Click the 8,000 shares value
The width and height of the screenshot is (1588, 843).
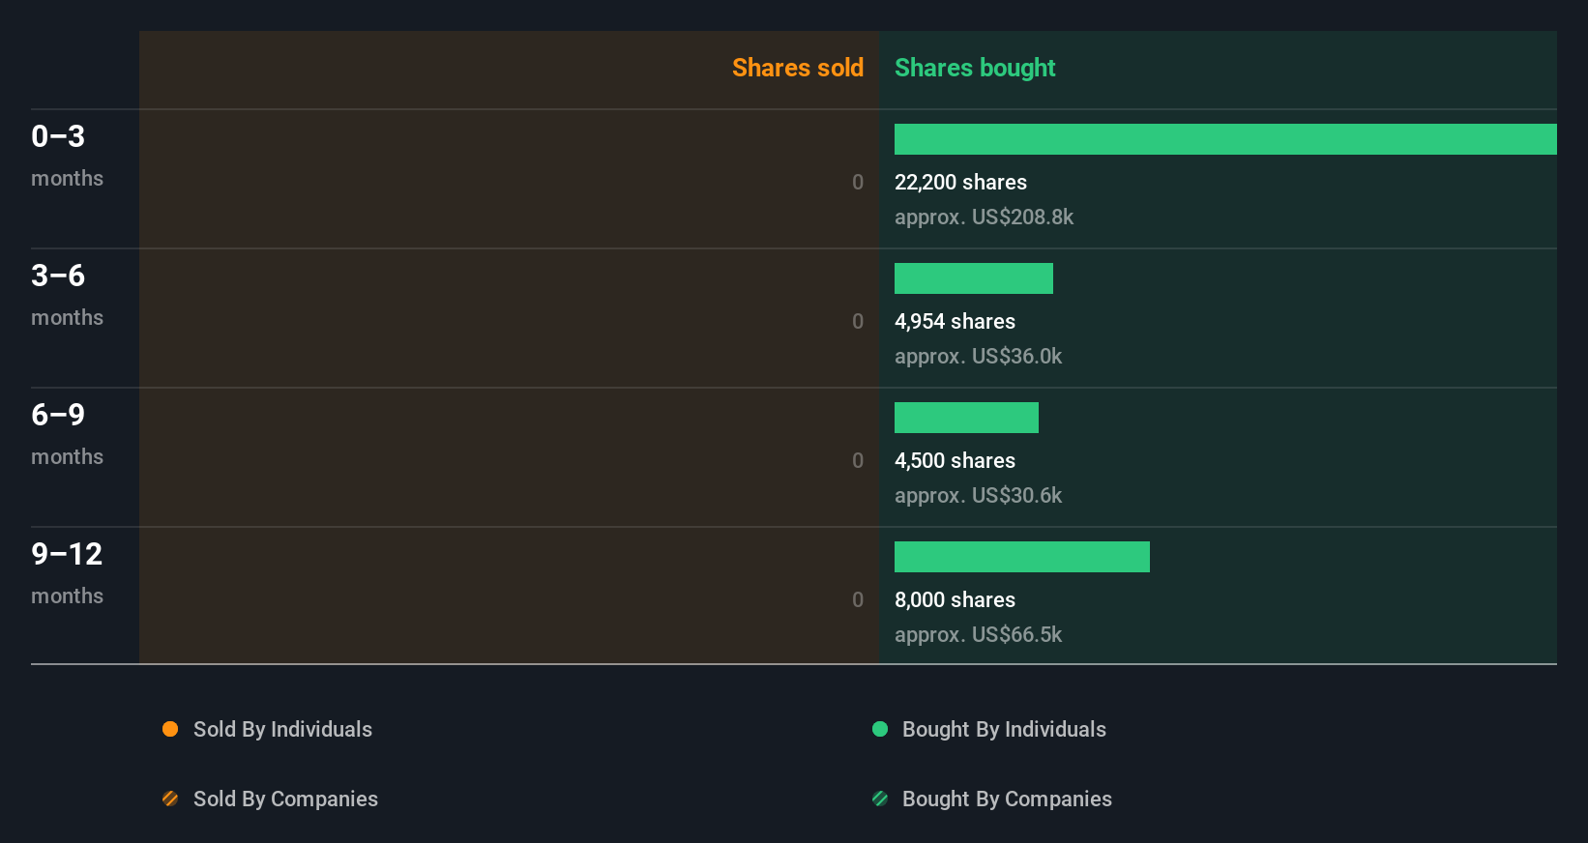coord(955,599)
